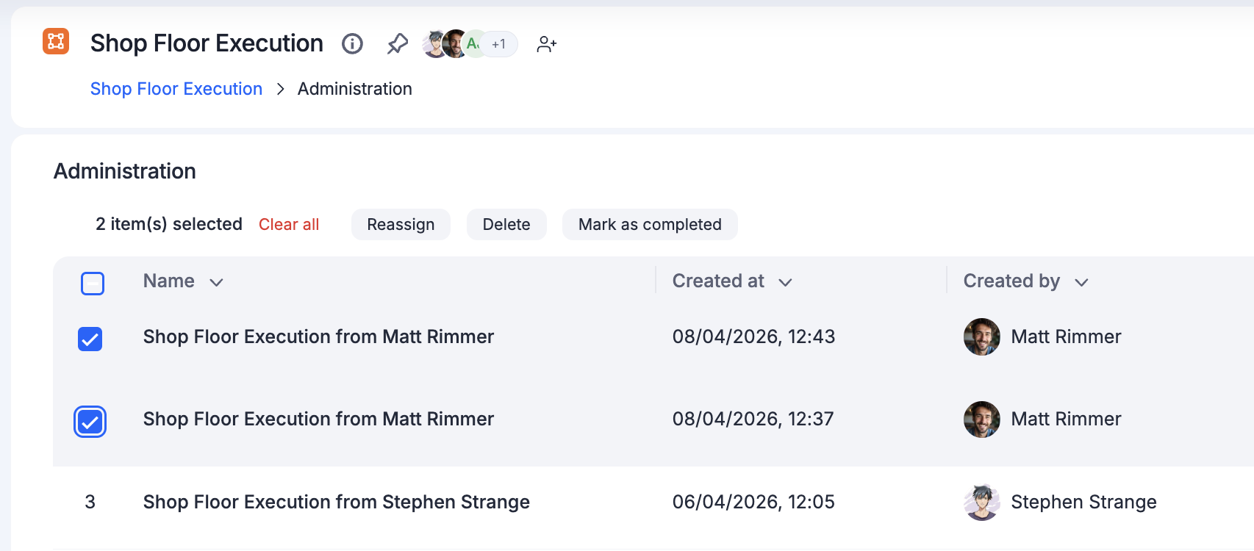Viewport: 1254px width, 551px height.
Task: Go to Shop Floor Execution breadcrumb link
Action: (x=176, y=89)
